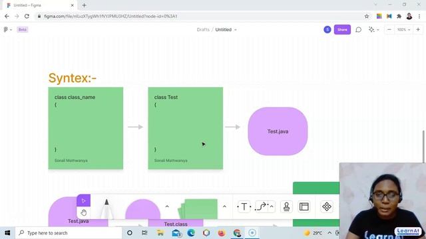Viewport: 426px width, 239px height.
Task: Click the Type here to search box
Action: [x=69, y=233]
